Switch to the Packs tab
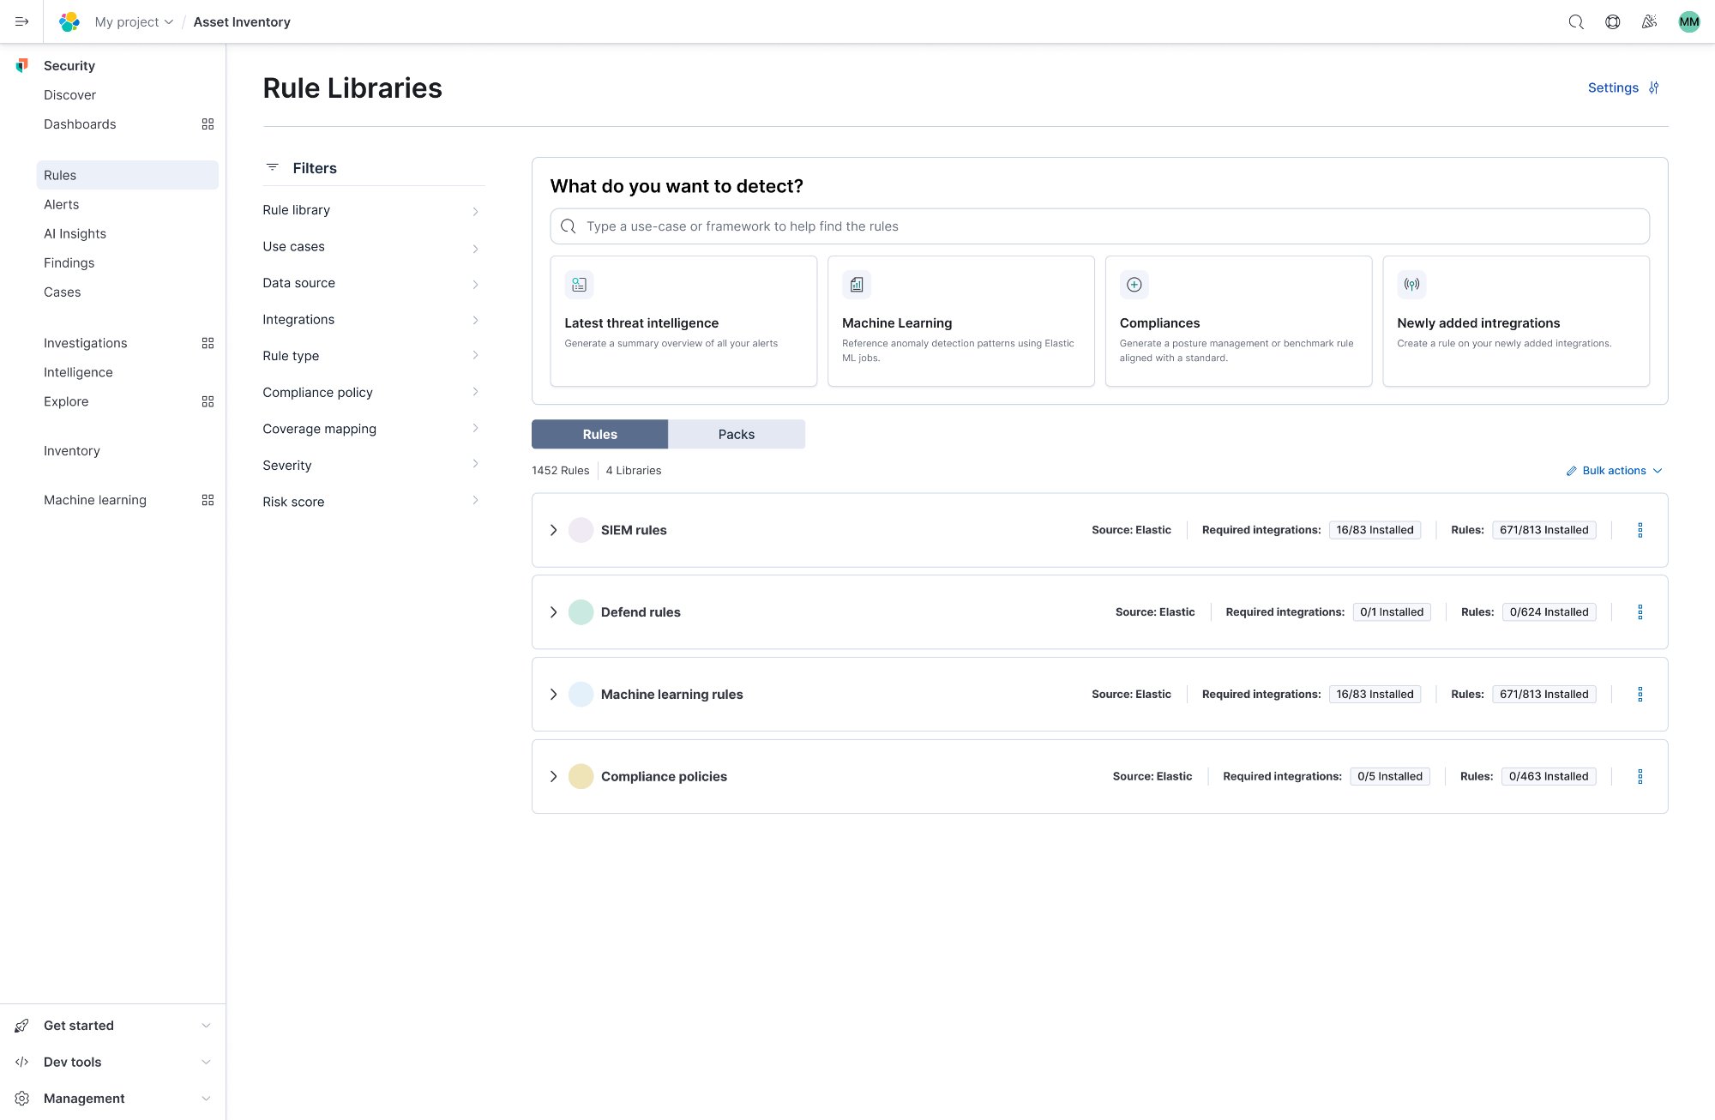 tap(736, 434)
